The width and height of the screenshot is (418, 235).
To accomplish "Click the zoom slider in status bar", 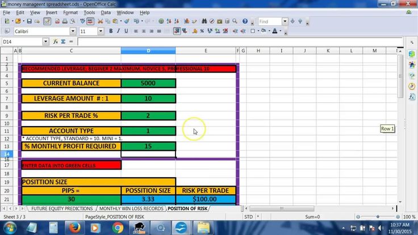I will point(377,217).
